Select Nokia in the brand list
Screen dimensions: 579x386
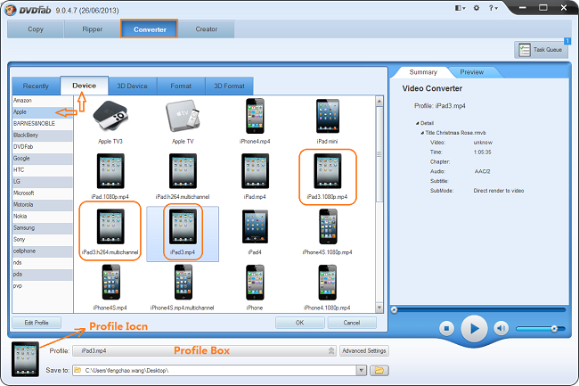pyautogui.click(x=43, y=216)
